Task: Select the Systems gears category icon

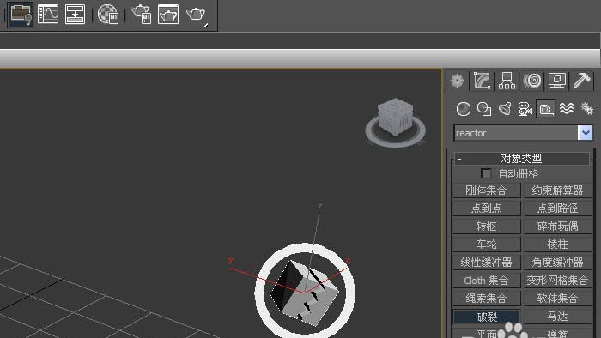Action: [x=586, y=109]
